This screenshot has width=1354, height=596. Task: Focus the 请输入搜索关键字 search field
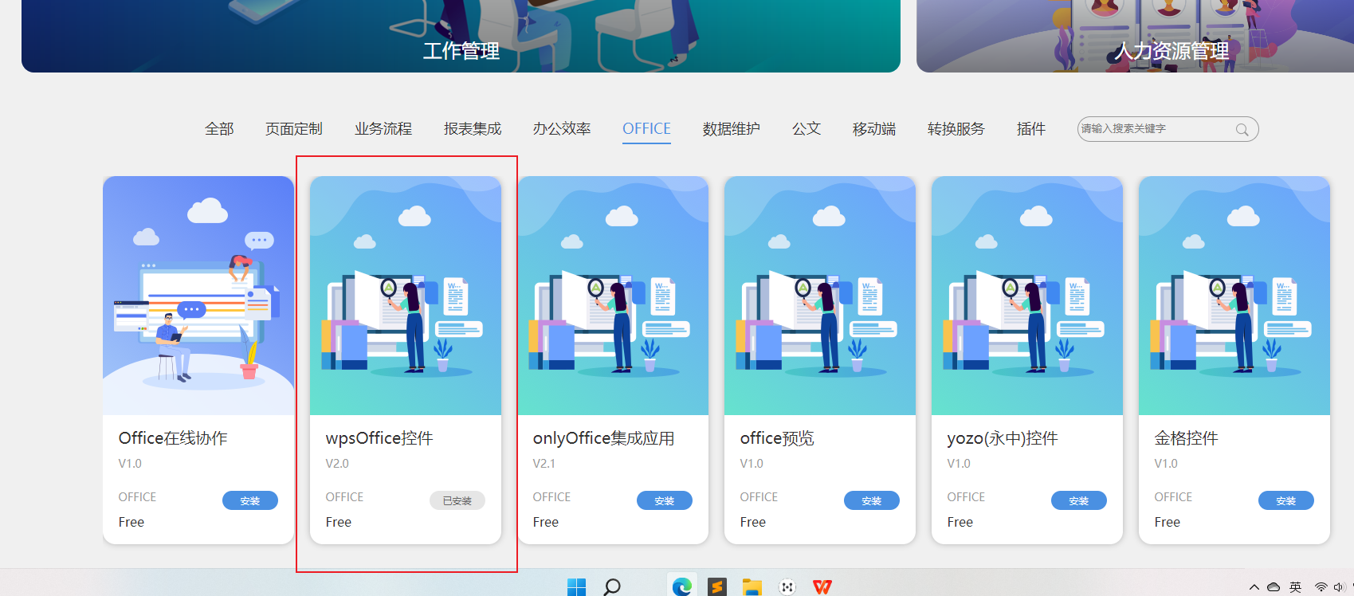tap(1168, 129)
